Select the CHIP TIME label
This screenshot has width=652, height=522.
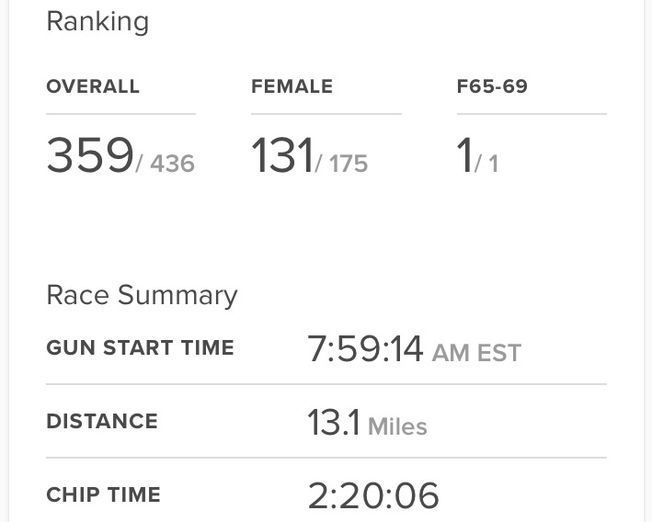point(103,495)
